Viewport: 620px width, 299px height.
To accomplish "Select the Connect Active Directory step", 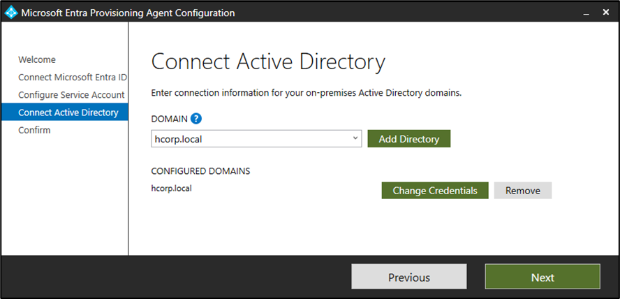I will [68, 112].
